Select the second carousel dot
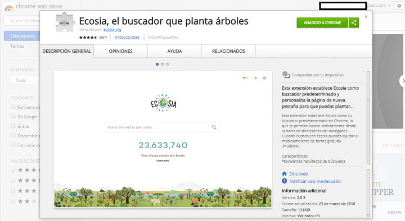 [162, 65]
